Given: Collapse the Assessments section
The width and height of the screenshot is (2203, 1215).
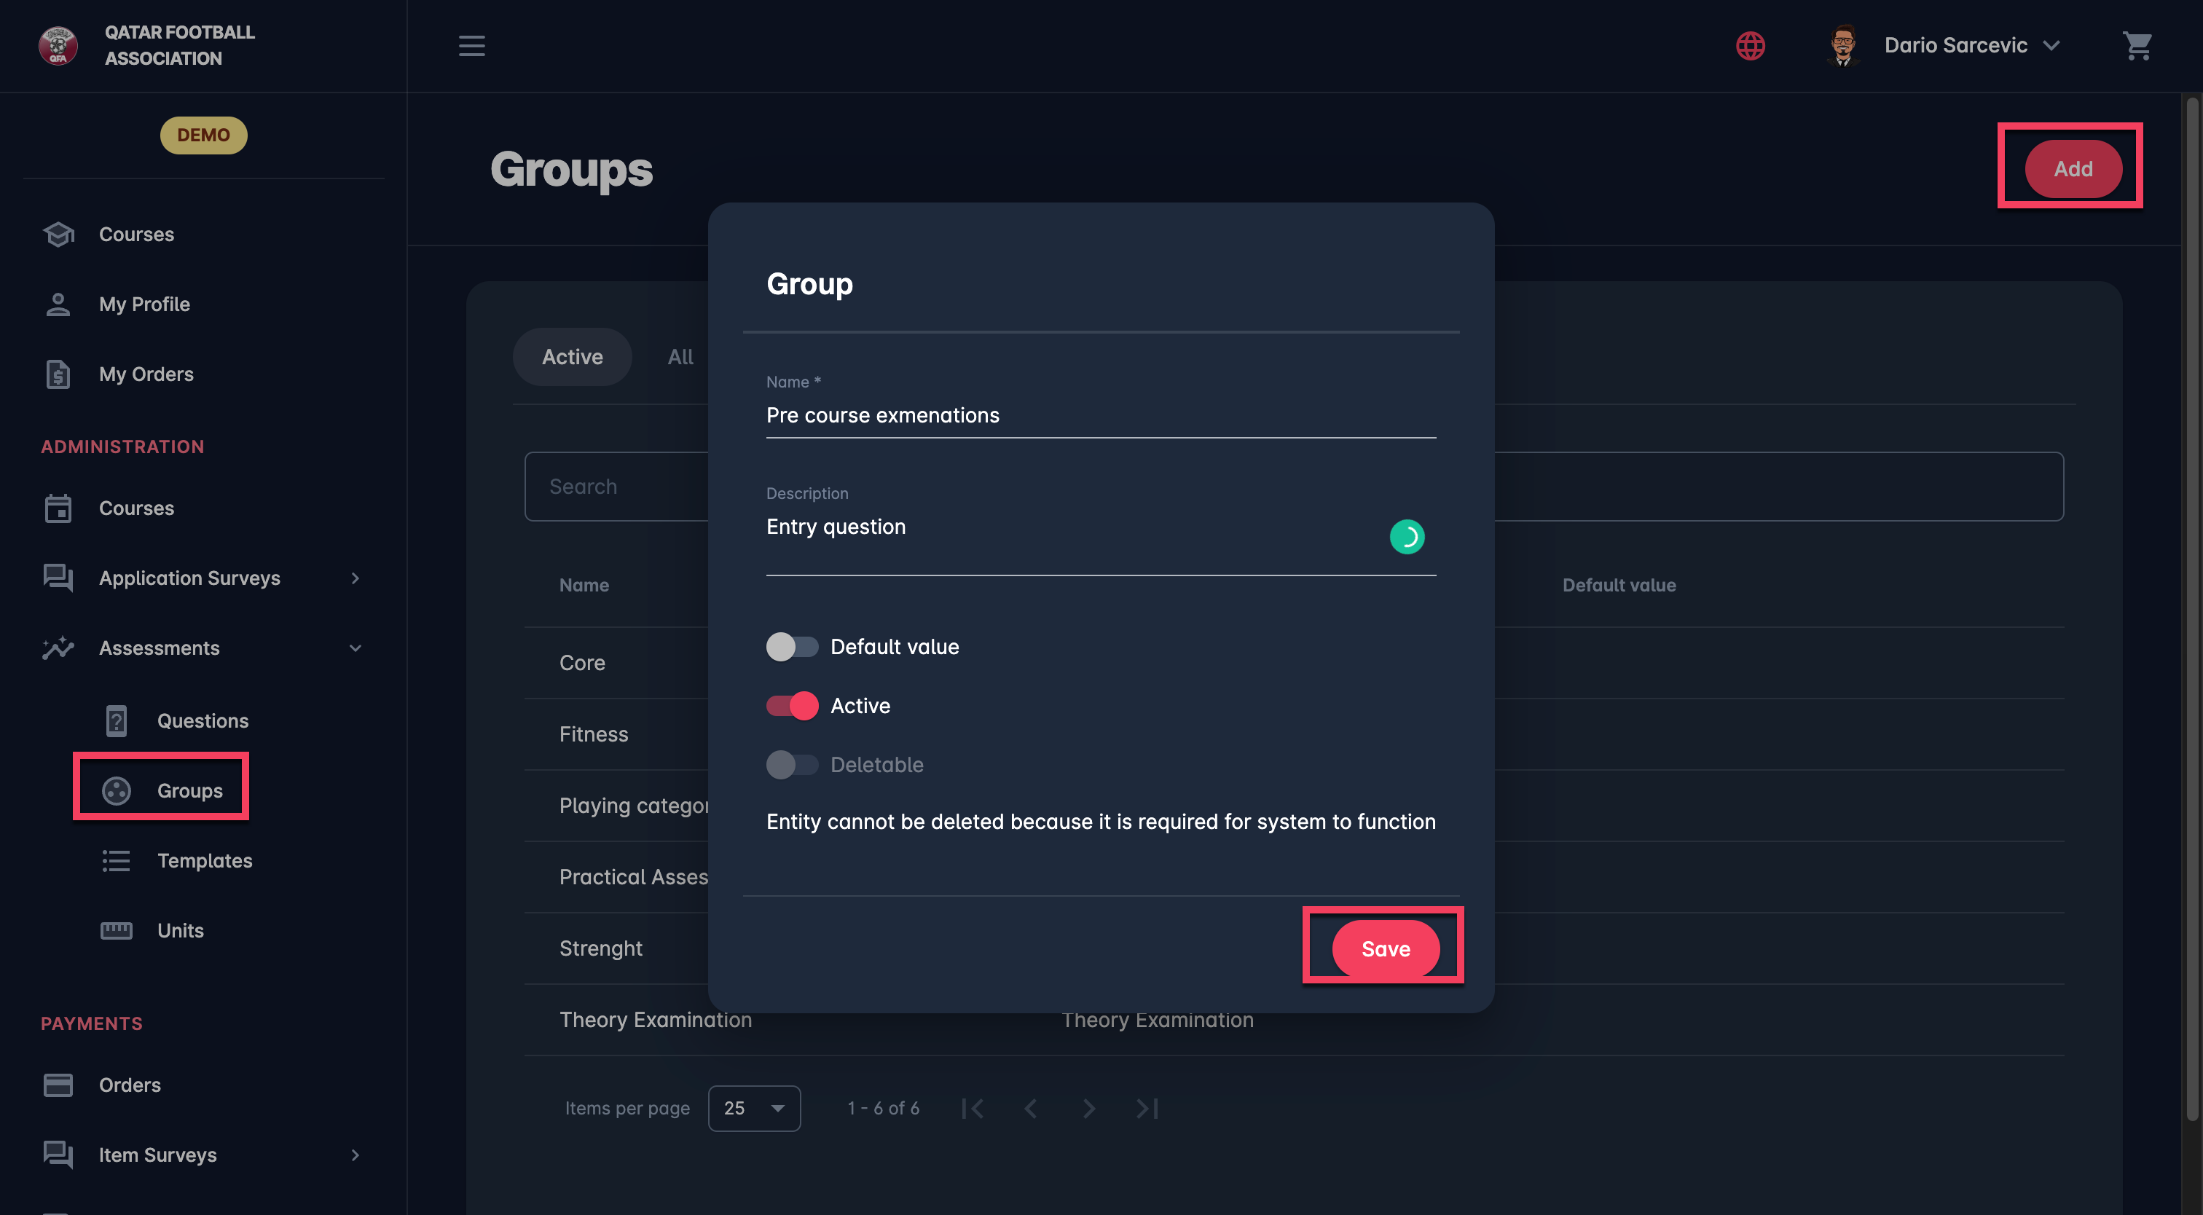Looking at the screenshot, I should [x=355, y=648].
